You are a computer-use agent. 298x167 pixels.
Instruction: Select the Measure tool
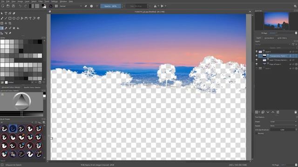[x=6, y=33]
